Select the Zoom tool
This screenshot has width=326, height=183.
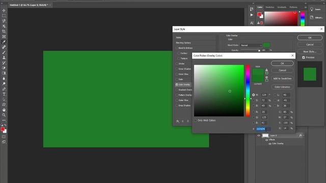(4, 115)
